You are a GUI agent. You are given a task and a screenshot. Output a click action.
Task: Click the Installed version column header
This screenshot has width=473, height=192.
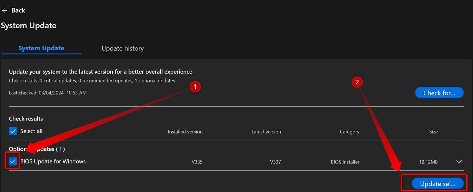185,131
